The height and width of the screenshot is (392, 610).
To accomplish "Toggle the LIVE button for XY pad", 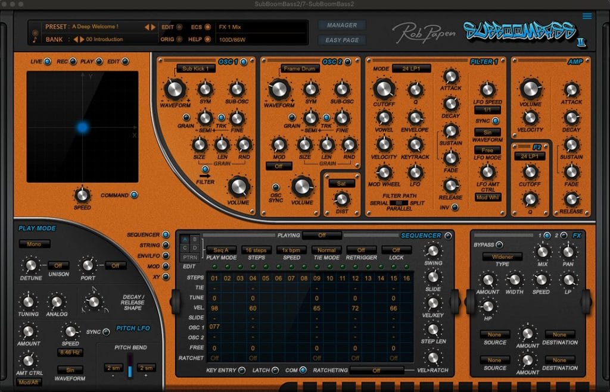I will pyautogui.click(x=48, y=61).
